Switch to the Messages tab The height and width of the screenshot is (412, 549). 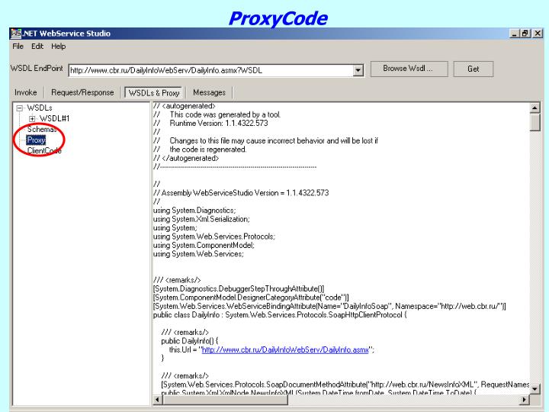(210, 92)
